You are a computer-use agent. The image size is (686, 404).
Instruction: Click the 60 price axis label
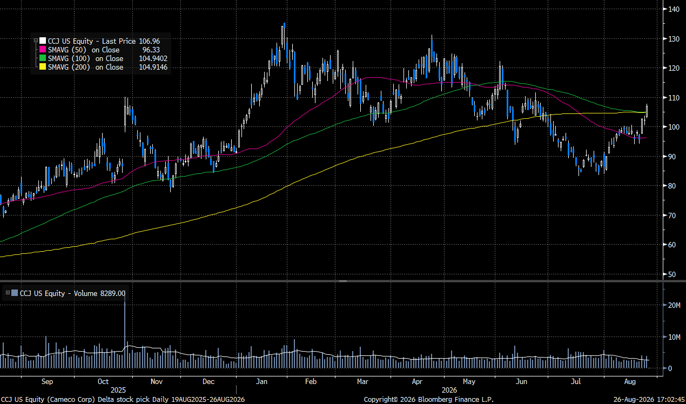click(672, 245)
